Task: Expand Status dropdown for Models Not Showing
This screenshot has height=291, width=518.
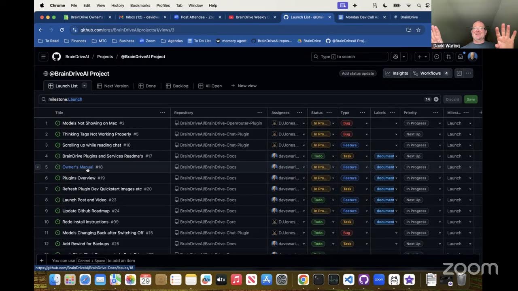Action: tap(333, 123)
